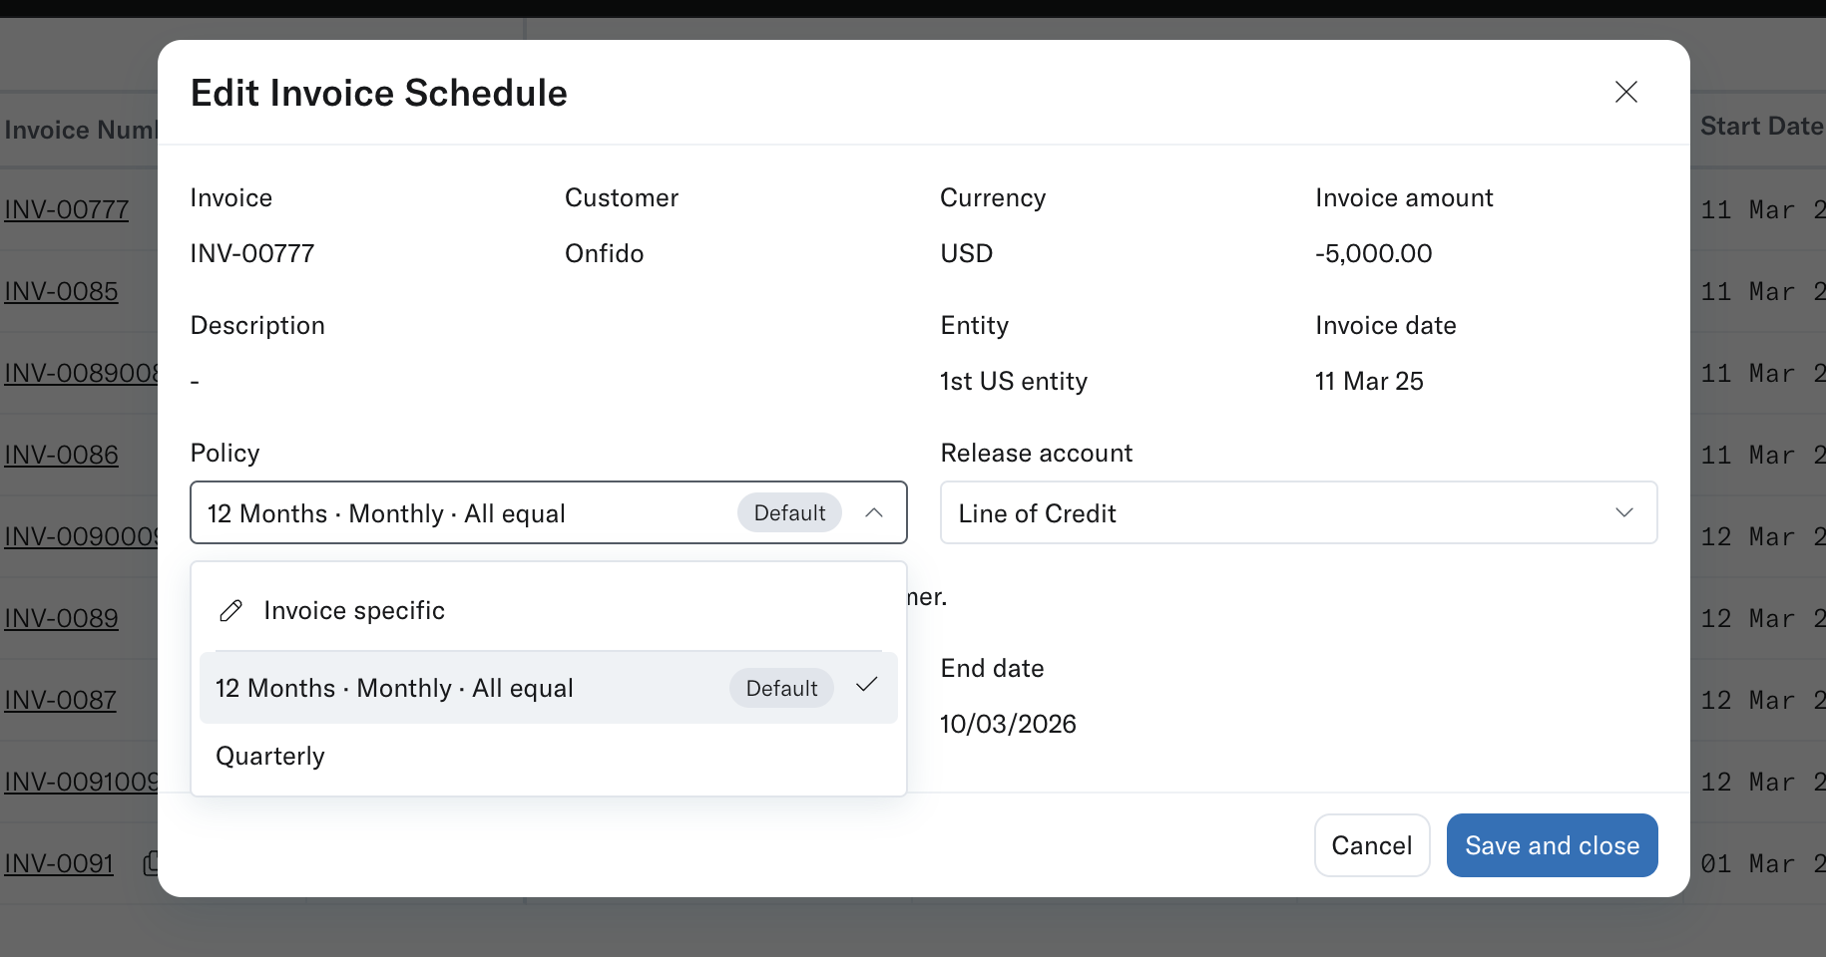Image resolution: width=1826 pixels, height=957 pixels.
Task: Click the pencil icon beside Invoice specific
Action: coord(230,611)
